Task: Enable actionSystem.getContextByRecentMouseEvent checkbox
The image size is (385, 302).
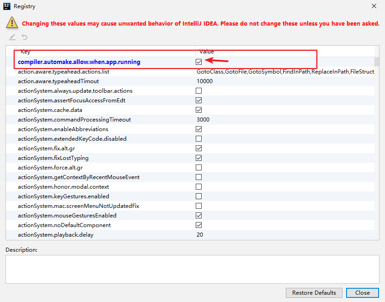Action: coord(198,177)
